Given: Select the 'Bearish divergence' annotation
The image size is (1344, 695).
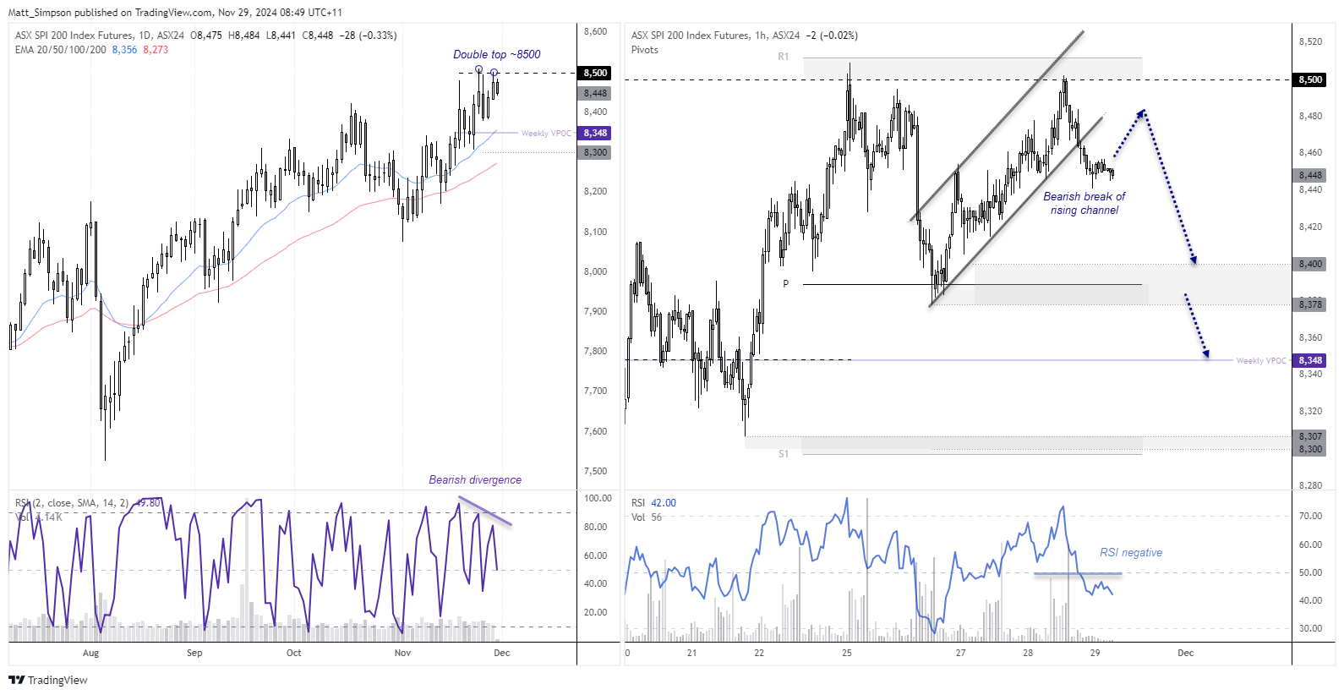Looking at the screenshot, I should [x=475, y=479].
